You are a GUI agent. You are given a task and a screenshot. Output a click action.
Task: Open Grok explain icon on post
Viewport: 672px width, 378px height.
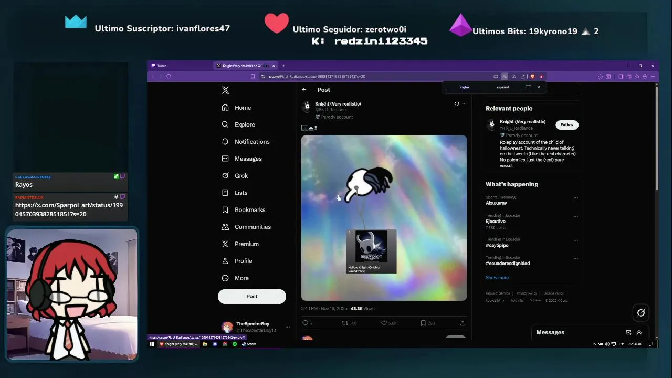pos(456,104)
